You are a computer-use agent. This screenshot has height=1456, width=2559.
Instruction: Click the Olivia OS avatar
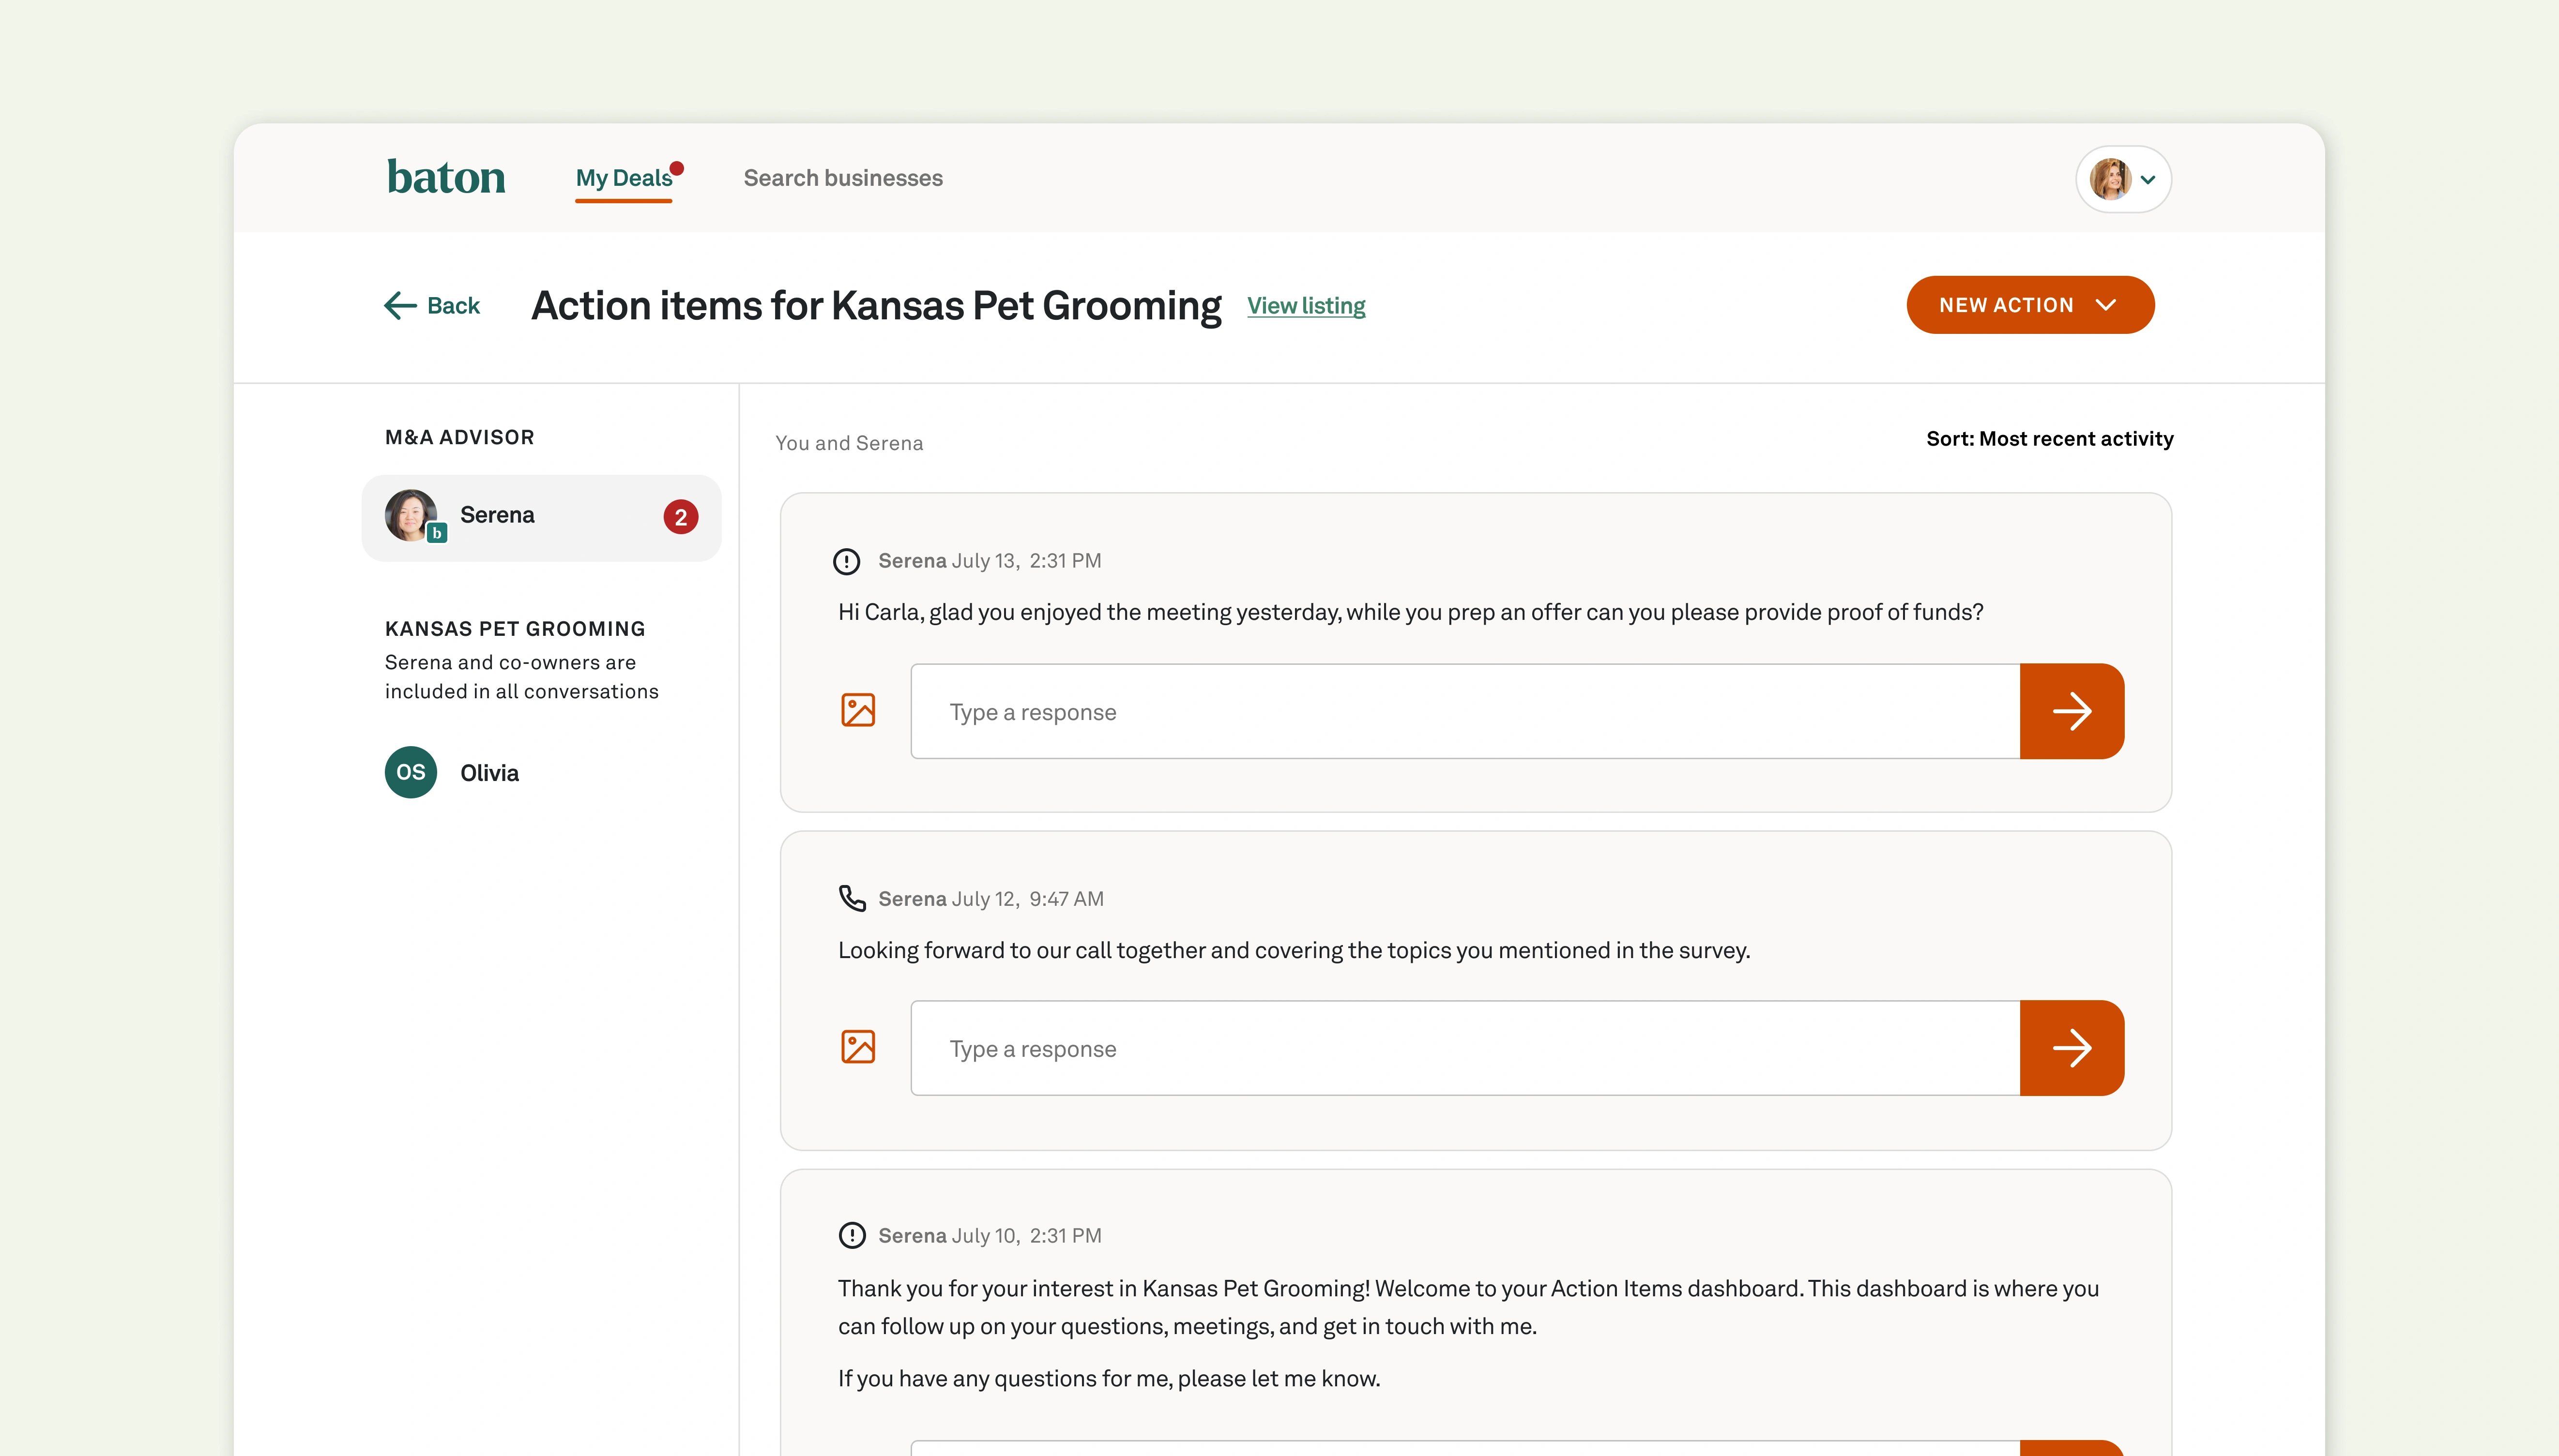point(410,772)
